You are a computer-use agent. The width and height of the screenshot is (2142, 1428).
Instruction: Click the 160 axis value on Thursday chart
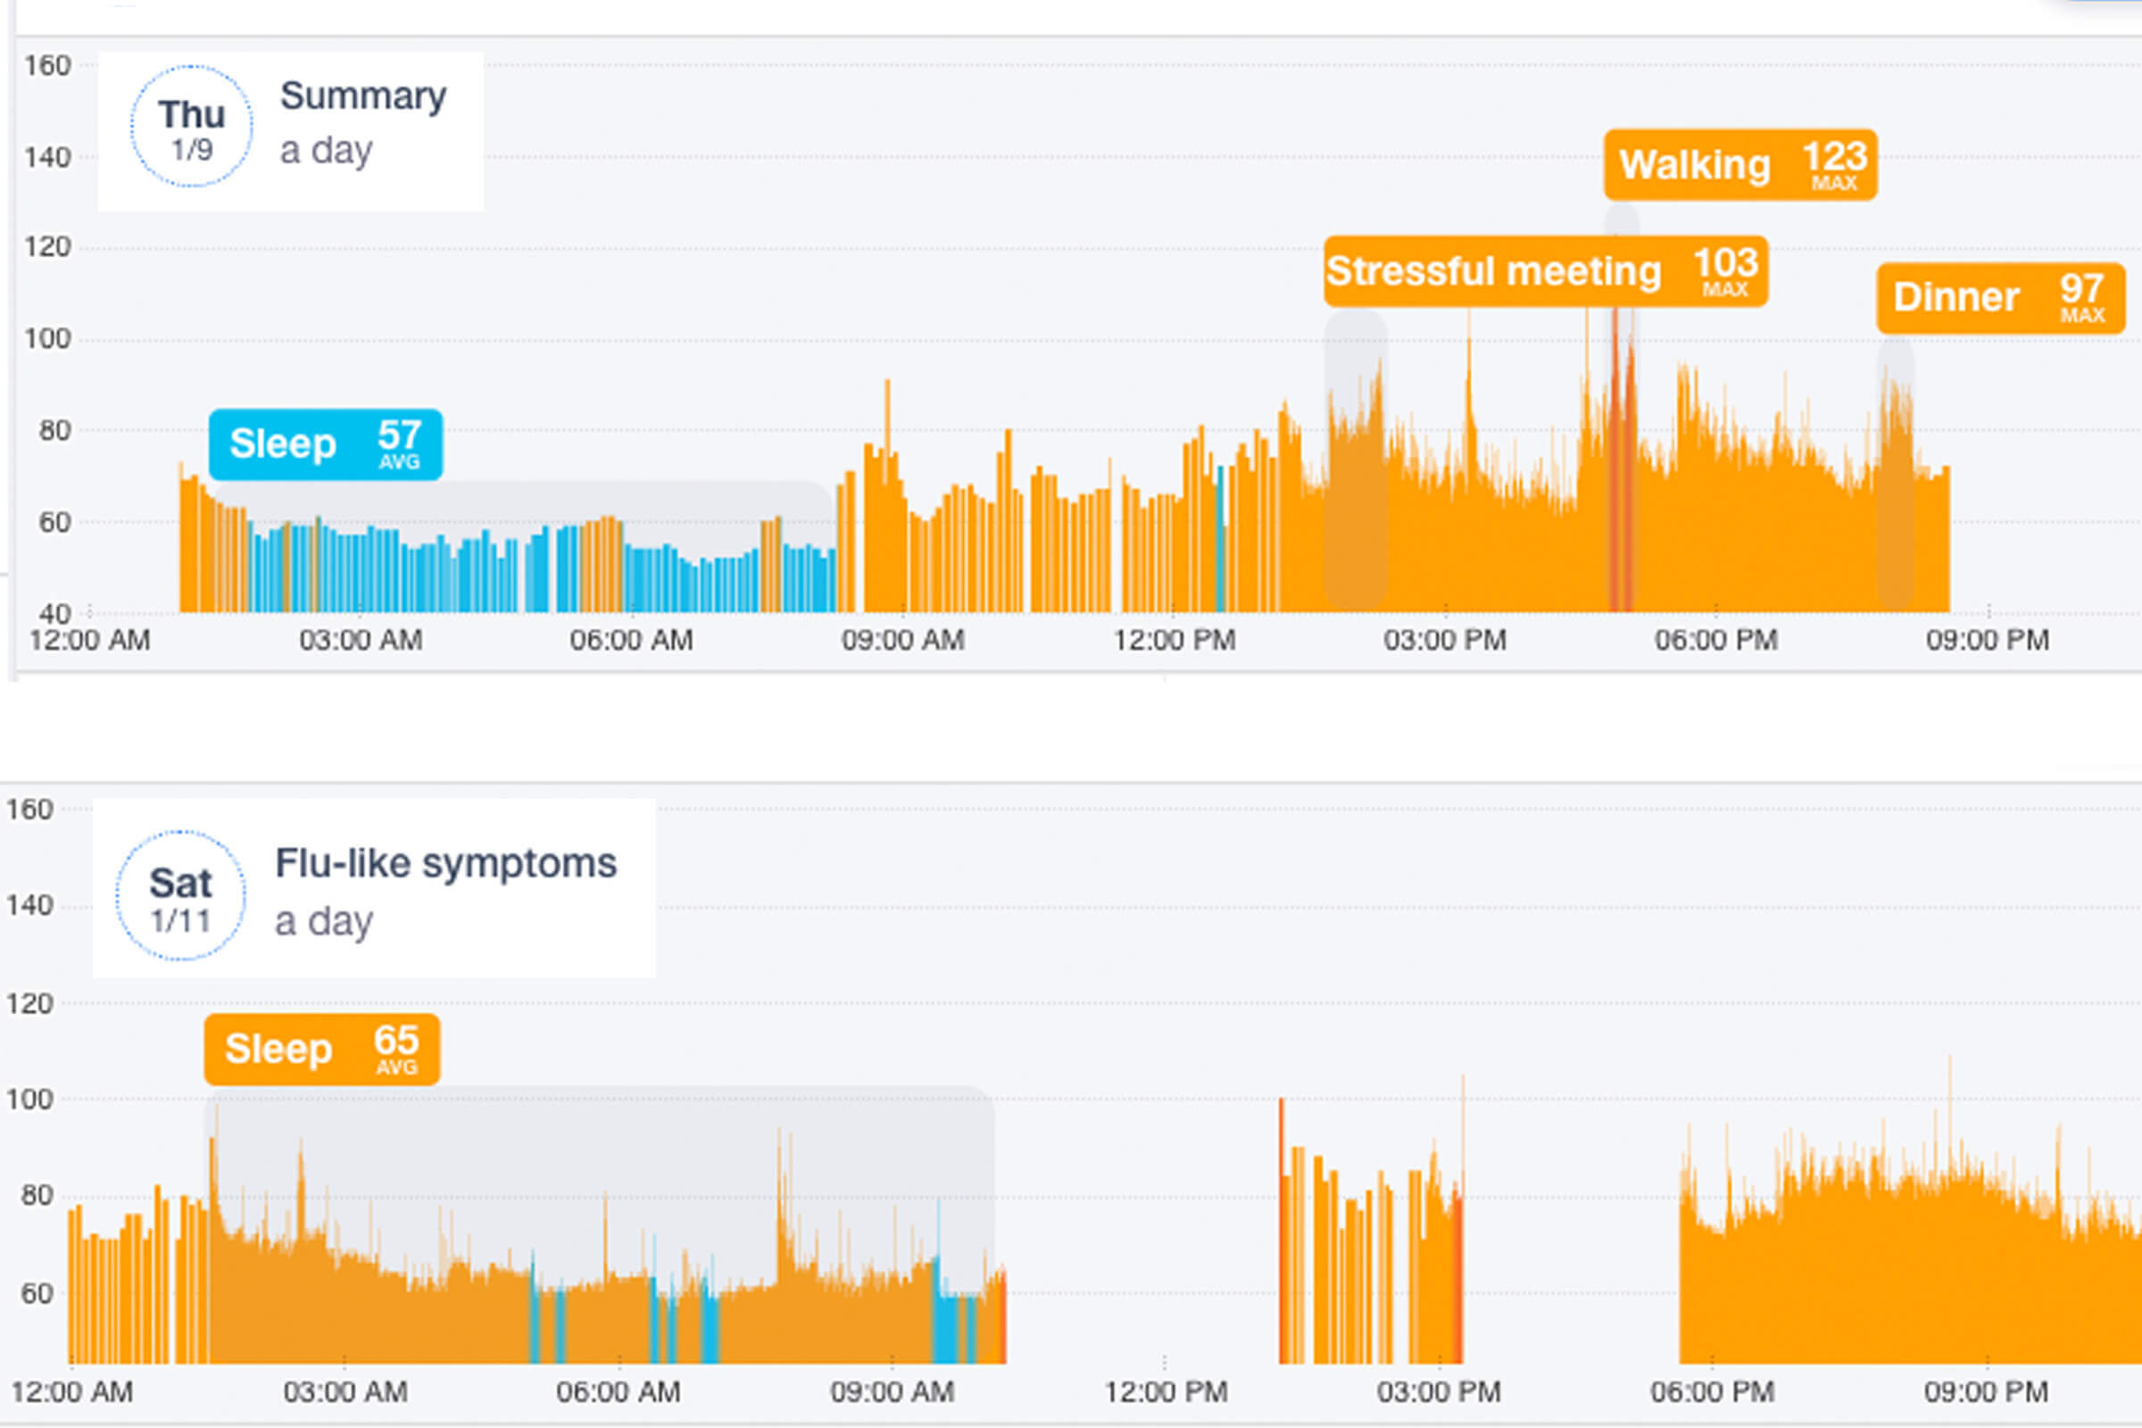47,65
